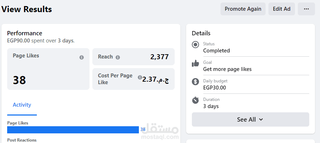
Task: Click the blue 38 bar value
Action: click(x=143, y=129)
